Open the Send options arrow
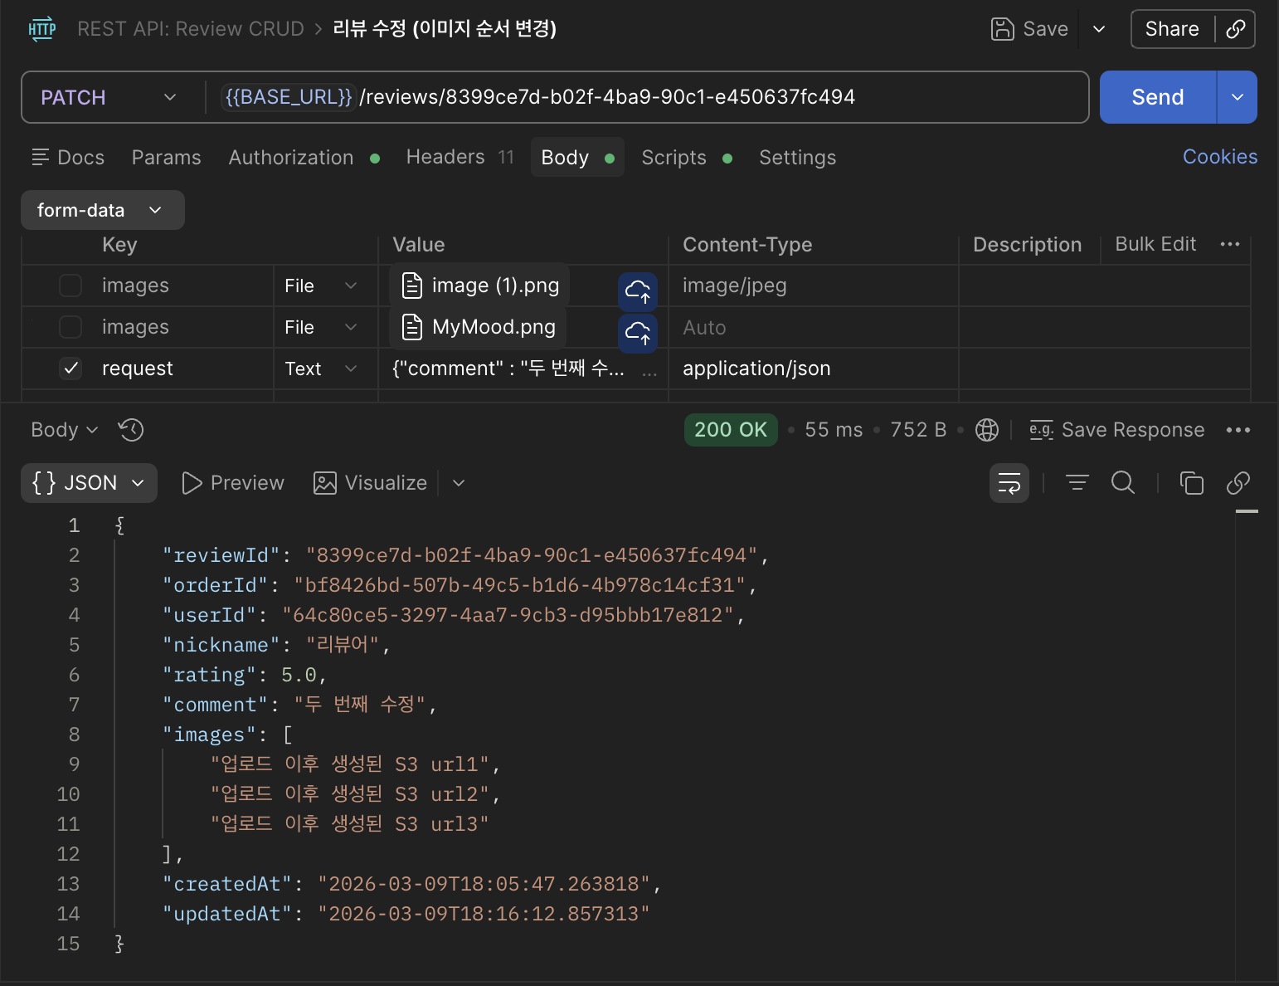 [1238, 97]
